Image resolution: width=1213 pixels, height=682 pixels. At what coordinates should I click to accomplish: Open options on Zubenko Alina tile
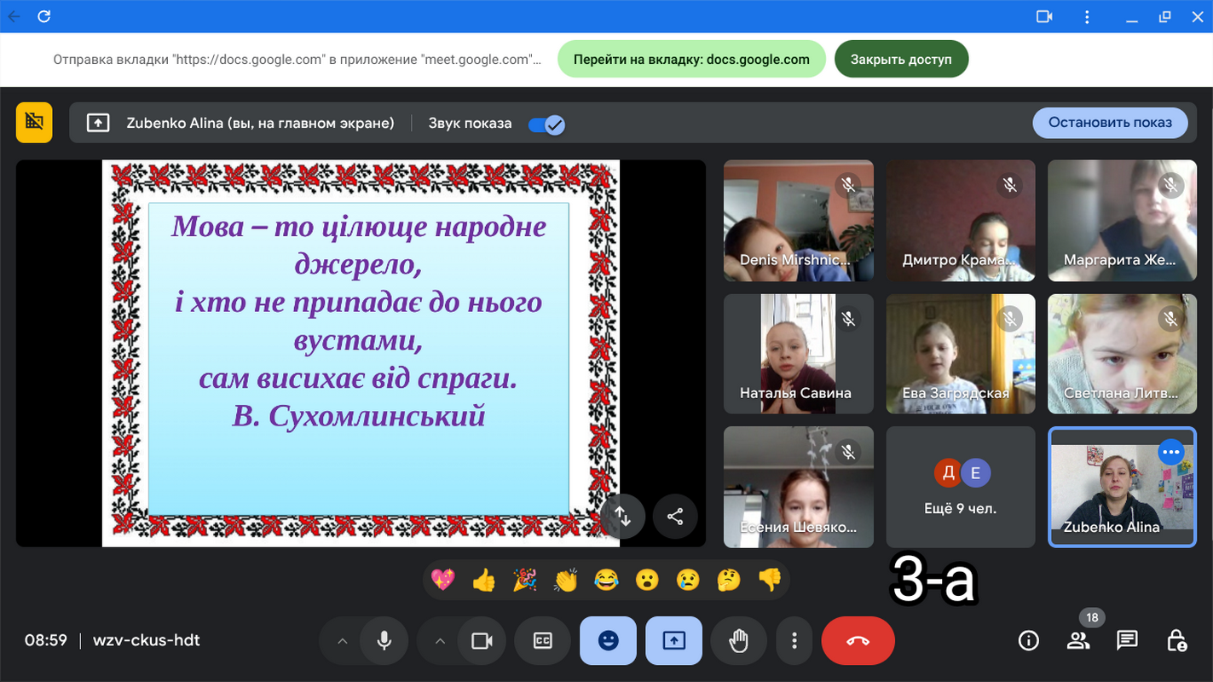1171,453
